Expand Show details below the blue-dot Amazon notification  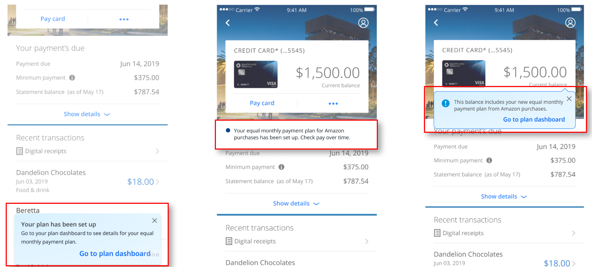(296, 203)
